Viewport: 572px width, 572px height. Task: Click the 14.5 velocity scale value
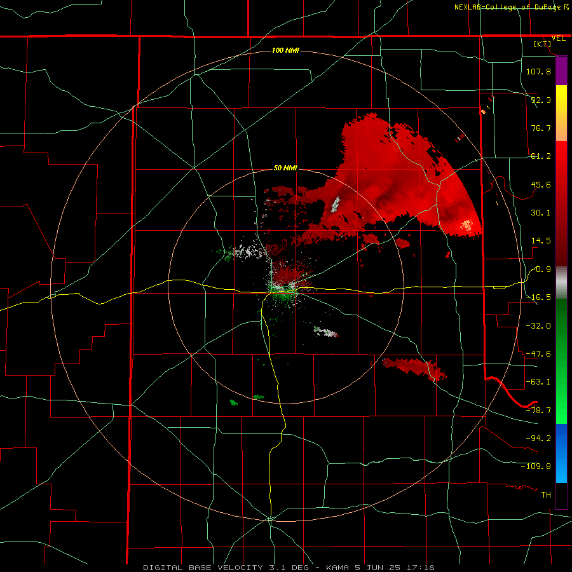pos(541,241)
